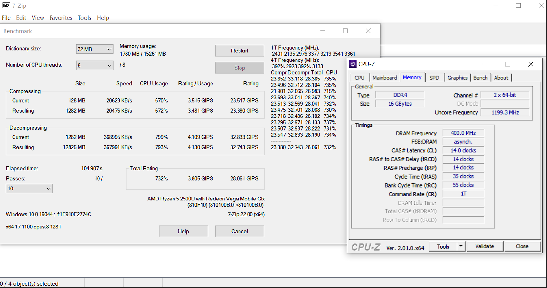The image size is (547, 288).
Task: Click the tRCD value 14 clocks
Action: (463, 159)
